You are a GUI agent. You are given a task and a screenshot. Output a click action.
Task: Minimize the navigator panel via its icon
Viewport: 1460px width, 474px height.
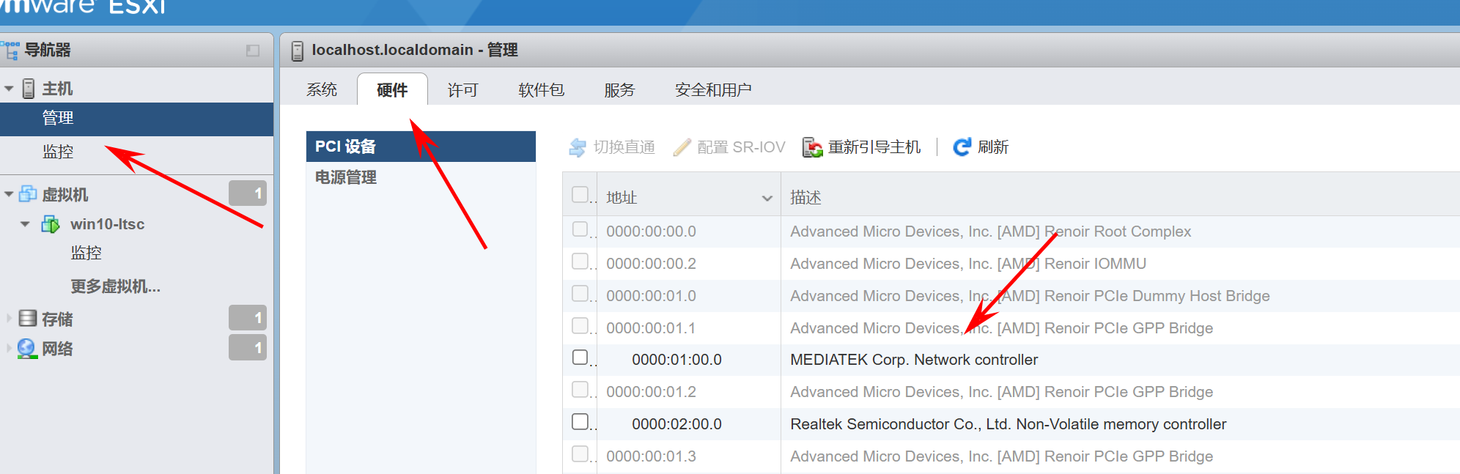pos(253,51)
